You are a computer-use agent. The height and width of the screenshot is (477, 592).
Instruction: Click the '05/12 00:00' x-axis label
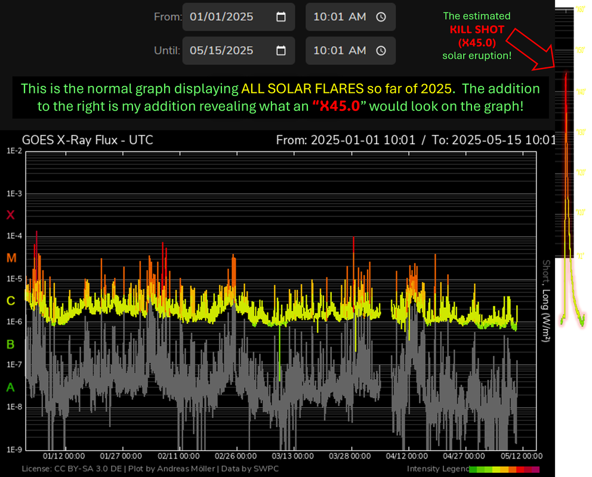tap(522, 456)
